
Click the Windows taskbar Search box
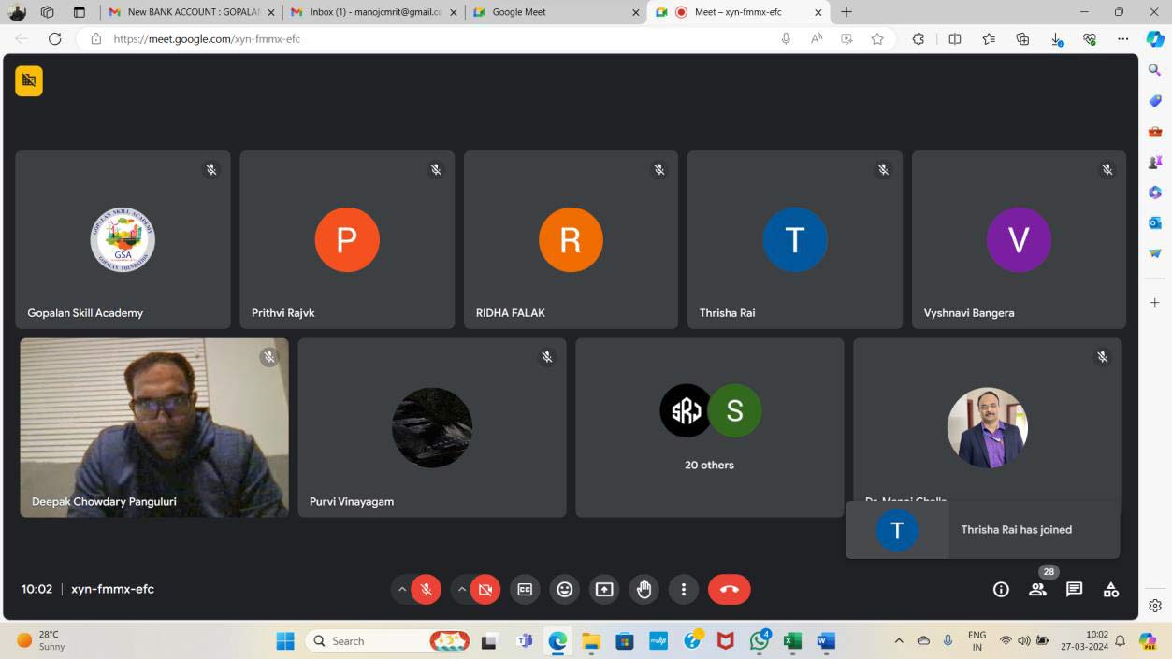(x=389, y=641)
